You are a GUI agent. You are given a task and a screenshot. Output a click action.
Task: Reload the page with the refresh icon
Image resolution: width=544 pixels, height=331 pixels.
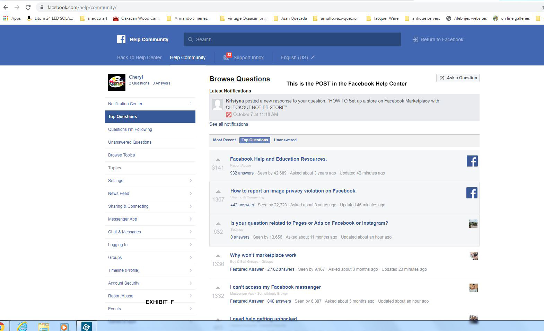coord(28,7)
